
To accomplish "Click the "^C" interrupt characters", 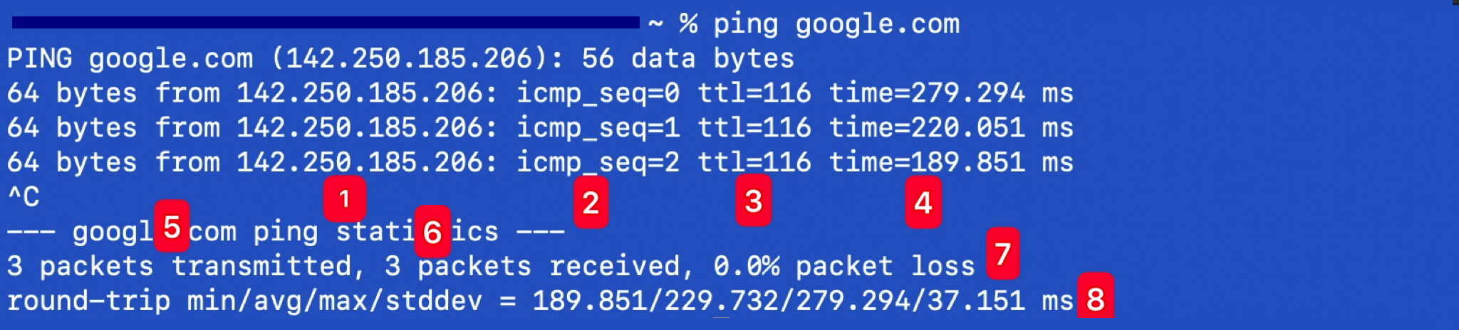I will tap(24, 197).
